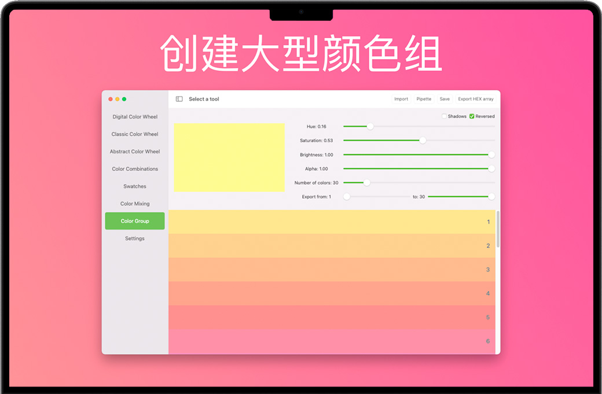Open the Color Mixing tool
Screen dimensions: 602x394
pos(135,204)
